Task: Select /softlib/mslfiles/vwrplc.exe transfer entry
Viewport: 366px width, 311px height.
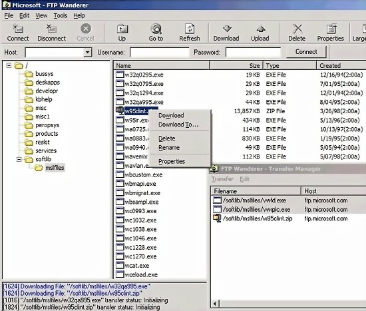Action: (289, 209)
